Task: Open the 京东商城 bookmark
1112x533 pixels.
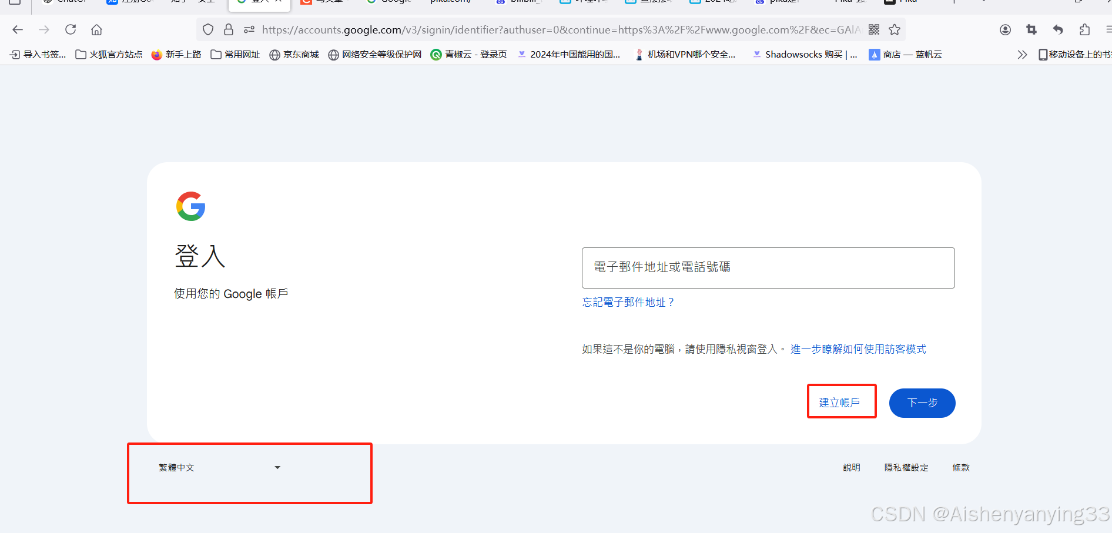Action: [x=294, y=55]
